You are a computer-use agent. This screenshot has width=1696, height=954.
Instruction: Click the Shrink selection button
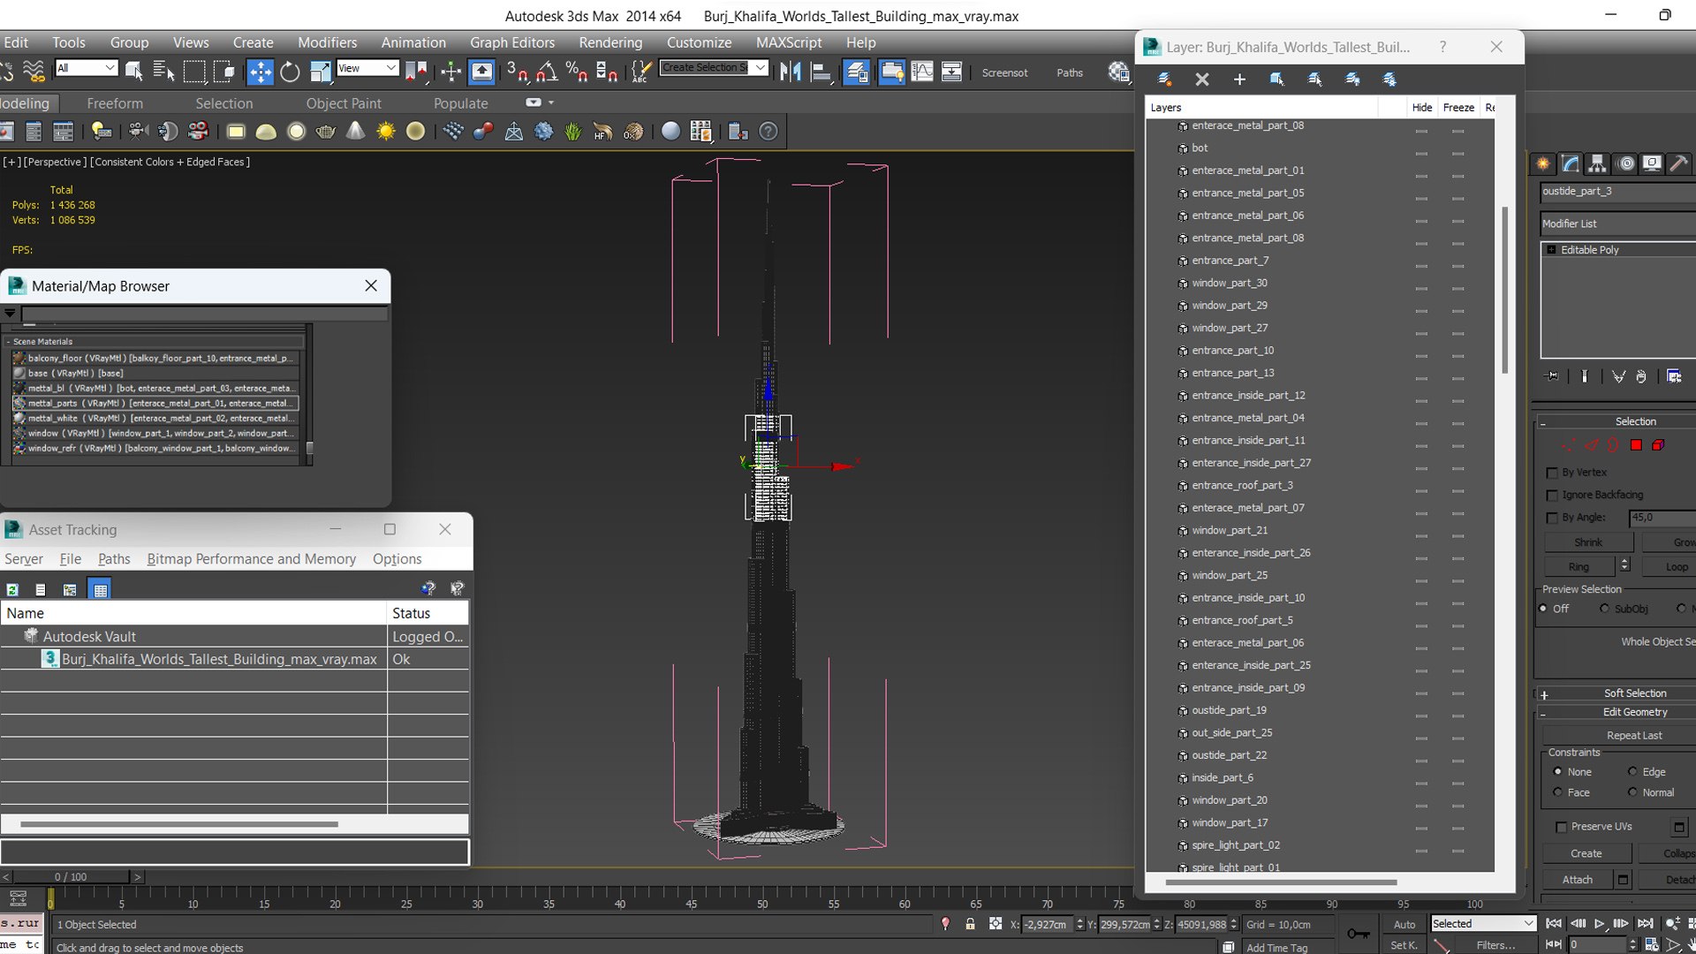(x=1588, y=542)
